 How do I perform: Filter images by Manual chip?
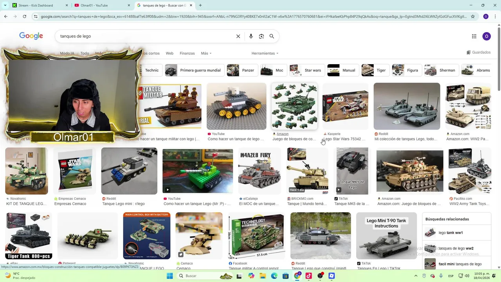point(343,70)
